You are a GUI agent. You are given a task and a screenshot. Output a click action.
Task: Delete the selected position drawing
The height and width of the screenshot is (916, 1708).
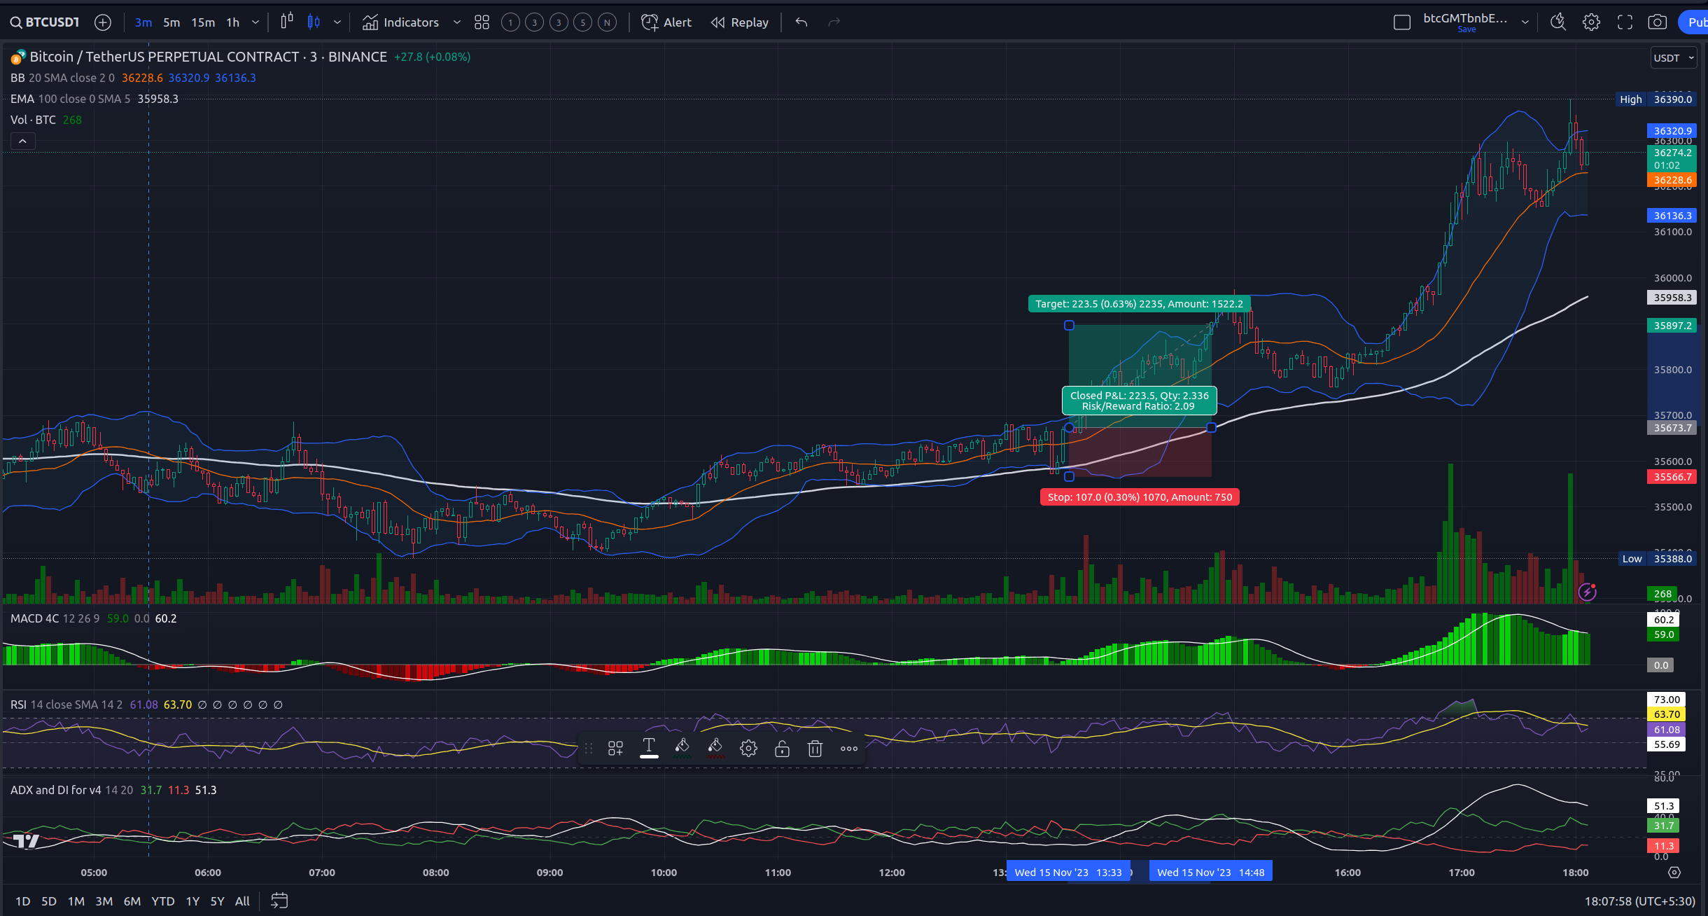(x=815, y=749)
